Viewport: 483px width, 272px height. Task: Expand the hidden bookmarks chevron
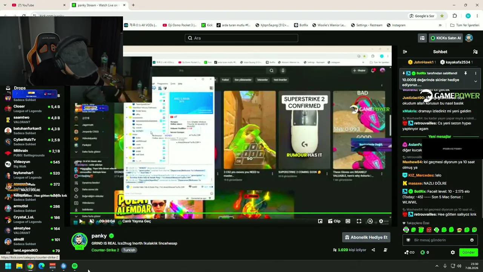[x=440, y=25]
